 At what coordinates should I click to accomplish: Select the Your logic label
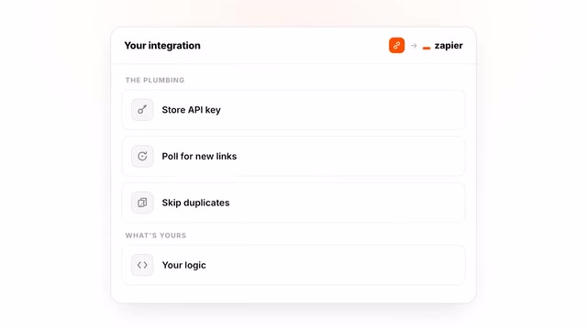click(183, 265)
